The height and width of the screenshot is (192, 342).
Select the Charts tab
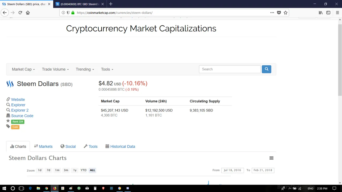click(x=18, y=146)
